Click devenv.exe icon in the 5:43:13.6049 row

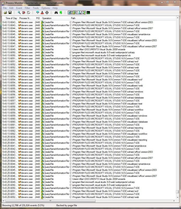point(20,49)
